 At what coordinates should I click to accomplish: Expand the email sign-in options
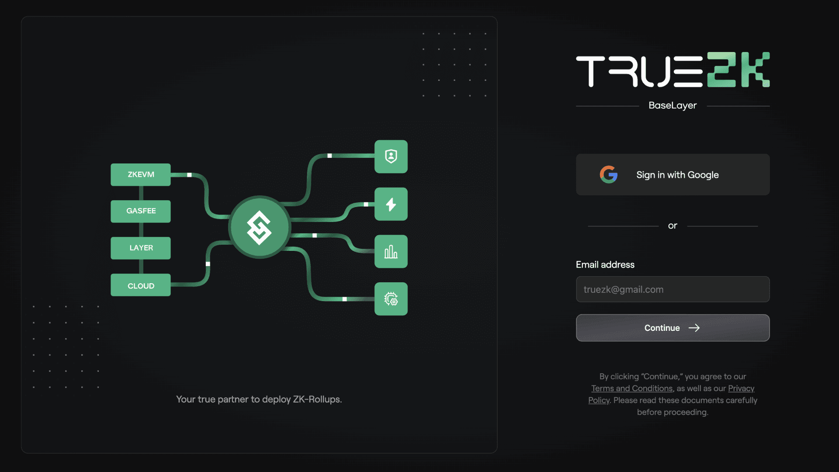click(673, 327)
